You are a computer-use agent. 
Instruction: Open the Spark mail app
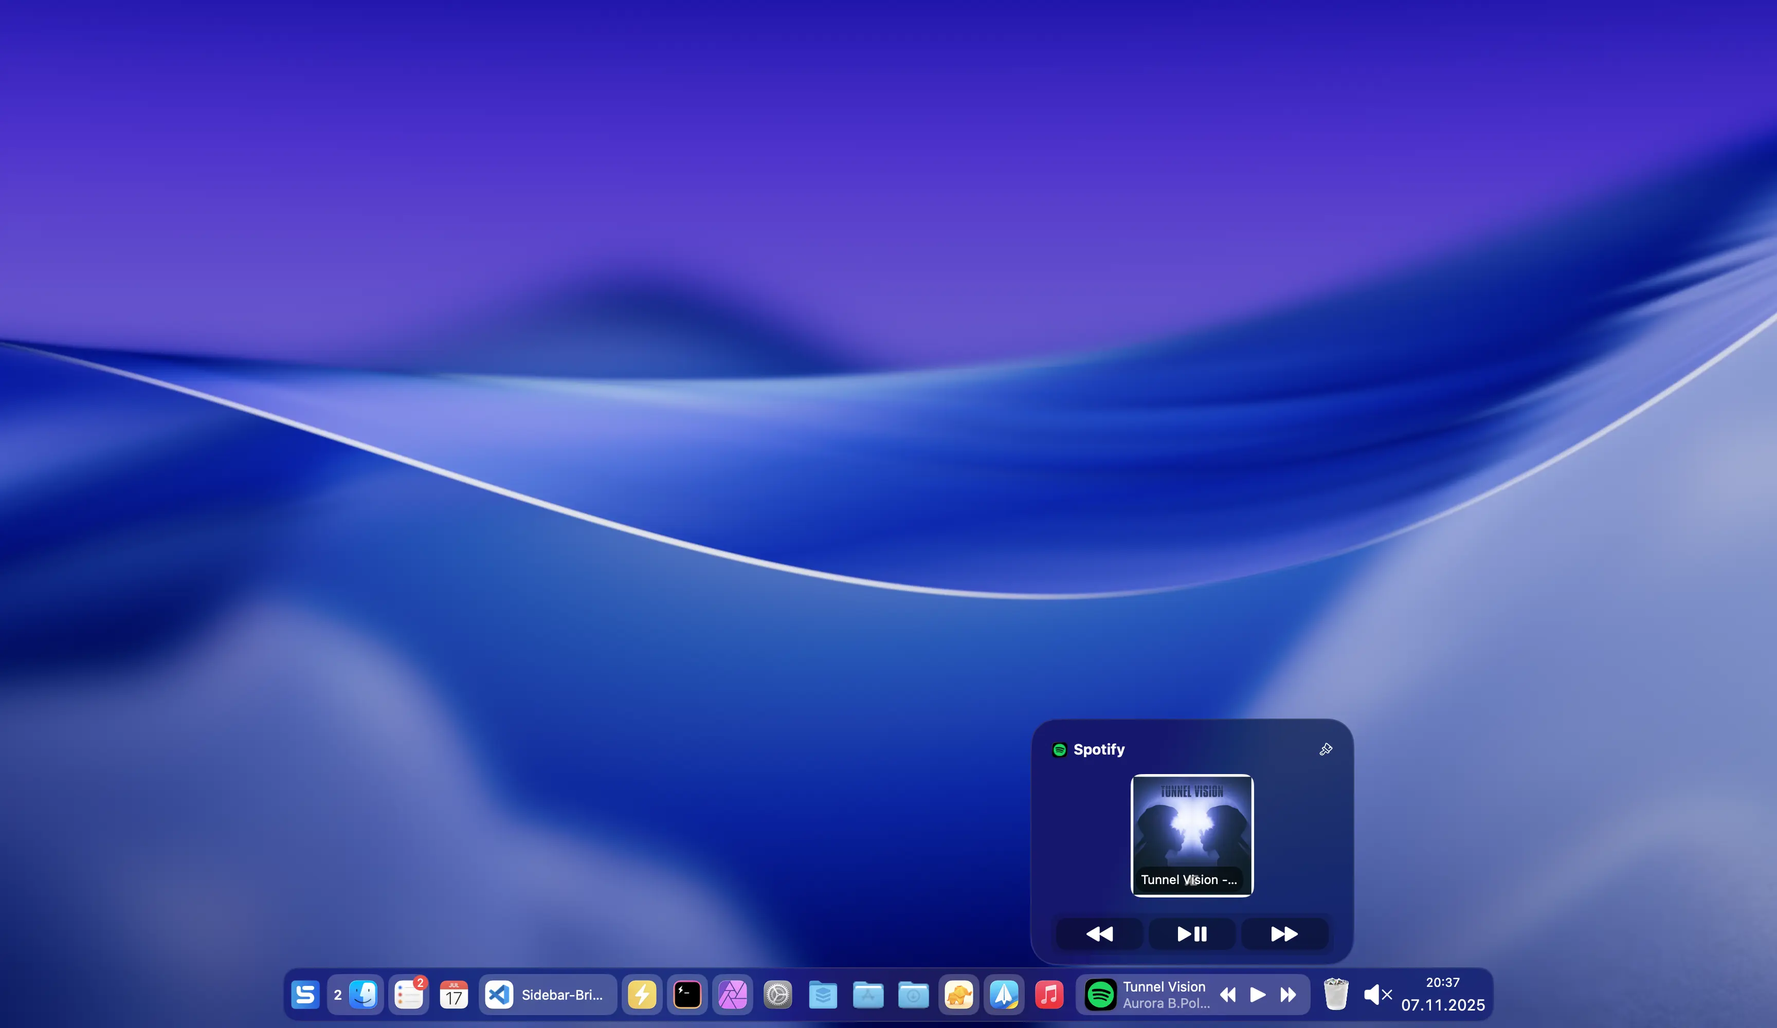[1004, 994]
